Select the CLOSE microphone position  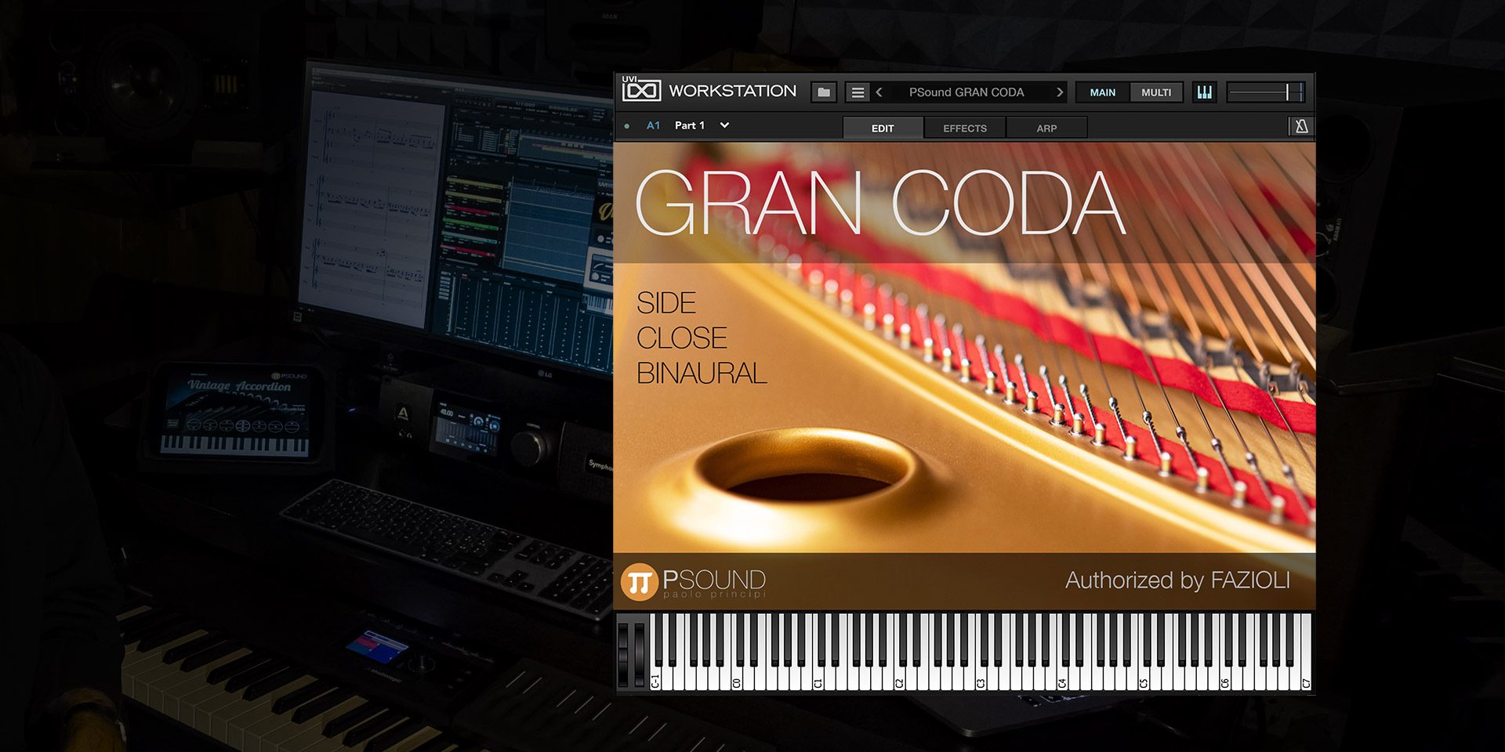(x=682, y=338)
